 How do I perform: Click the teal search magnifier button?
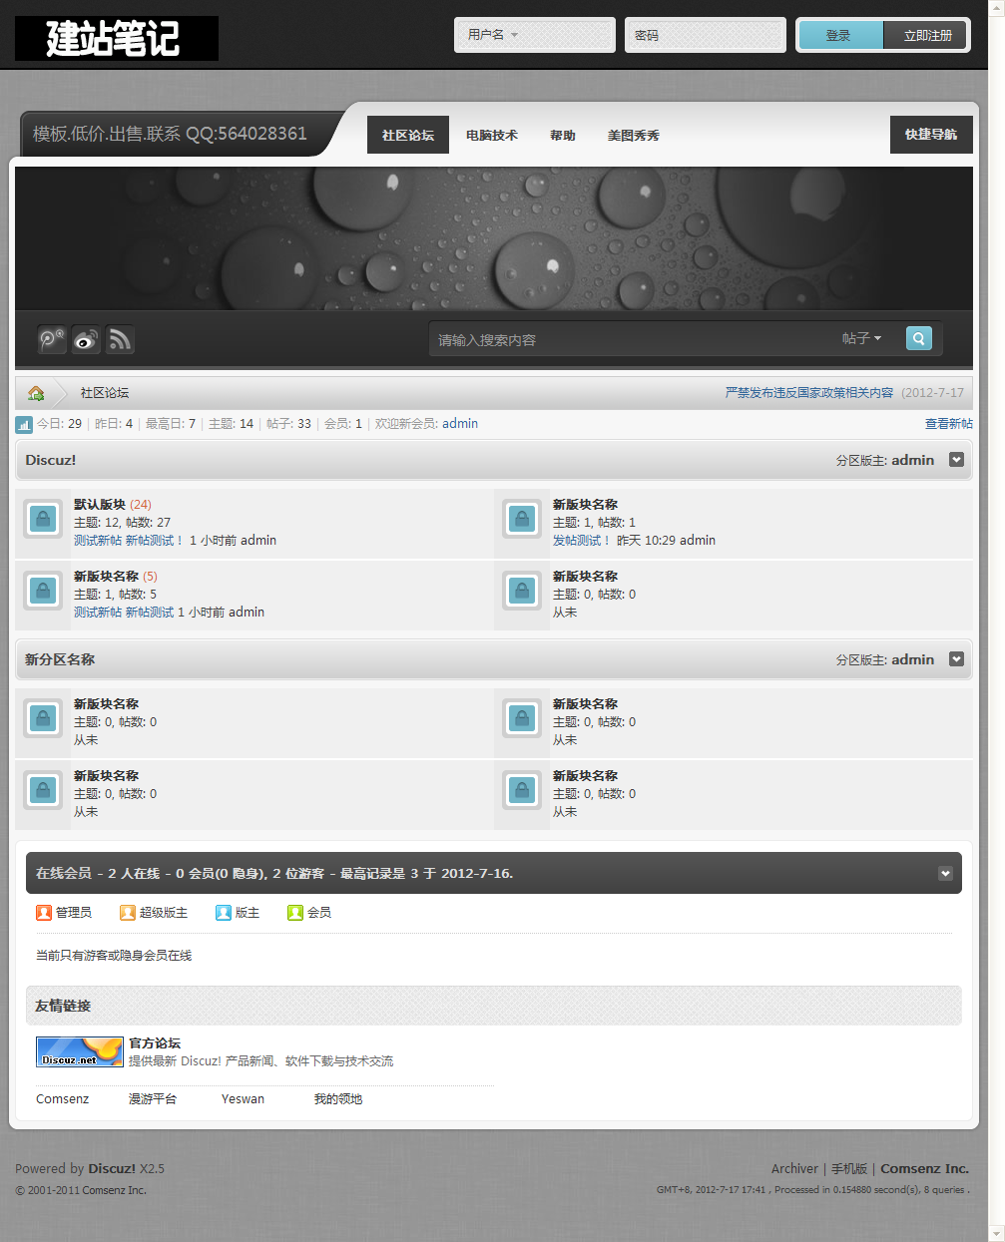tap(918, 338)
